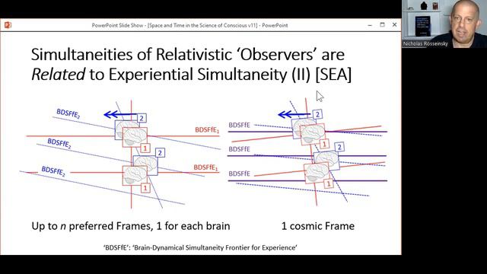Click the BDSFfE definition footnote text

click(200, 247)
